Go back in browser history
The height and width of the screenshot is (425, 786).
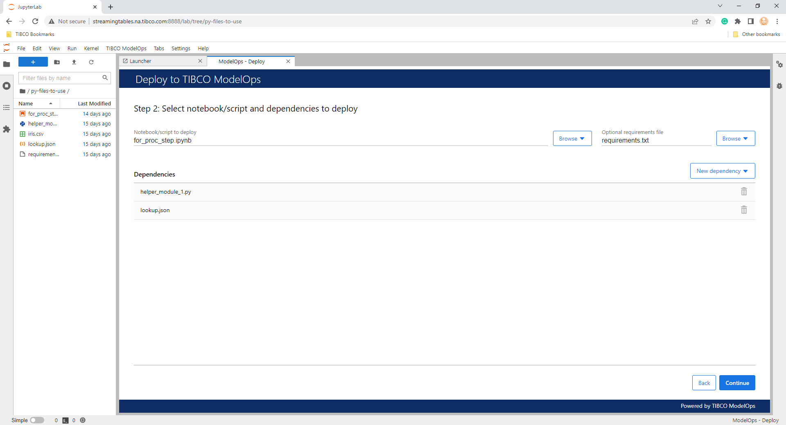pyautogui.click(x=9, y=21)
